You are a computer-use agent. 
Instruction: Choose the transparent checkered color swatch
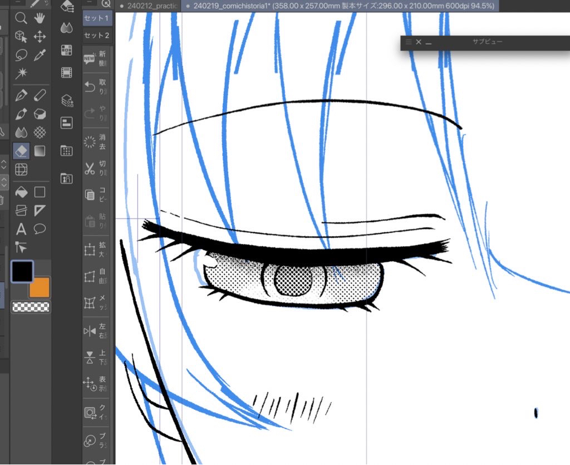(x=31, y=307)
